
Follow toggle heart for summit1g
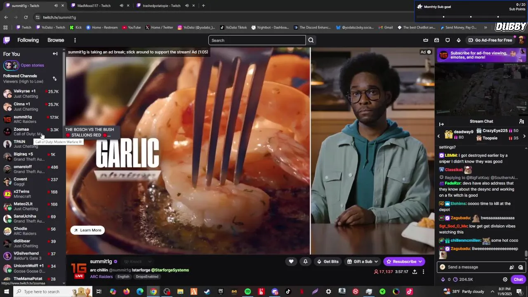click(291, 262)
